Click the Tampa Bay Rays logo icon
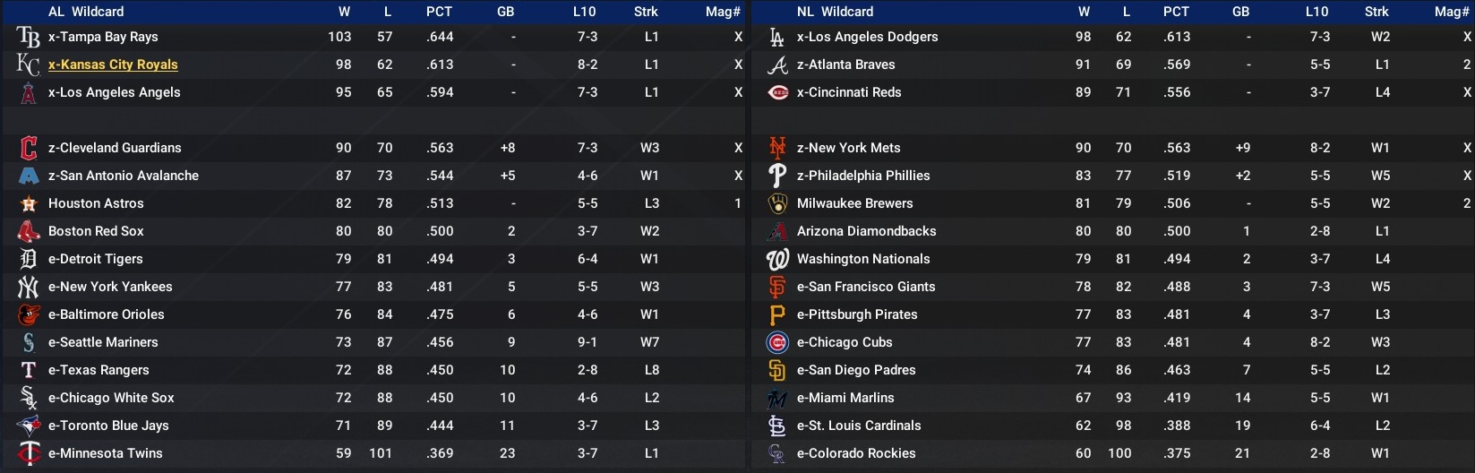This screenshot has height=473, width=1475. pyautogui.click(x=29, y=37)
